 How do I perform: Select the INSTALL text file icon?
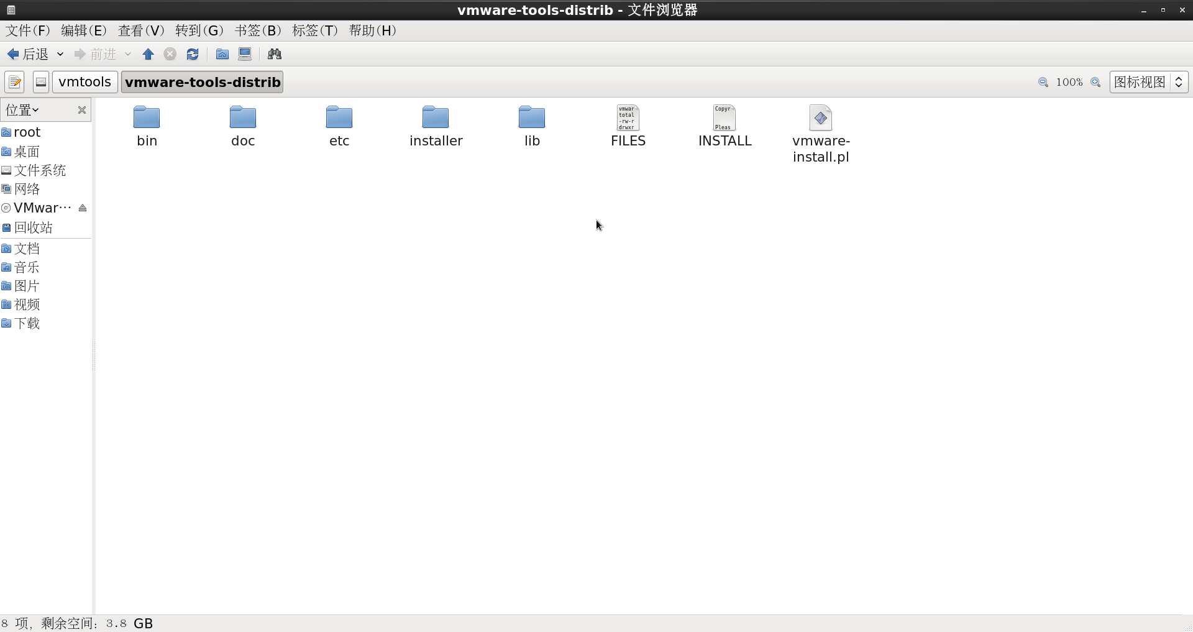(724, 117)
